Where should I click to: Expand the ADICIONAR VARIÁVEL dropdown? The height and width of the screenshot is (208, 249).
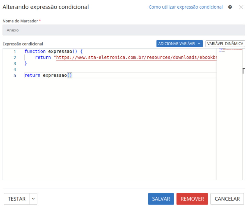point(179,44)
